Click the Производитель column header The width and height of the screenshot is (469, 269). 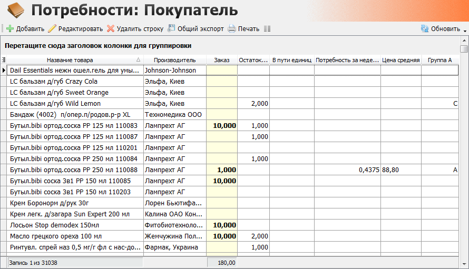point(175,60)
